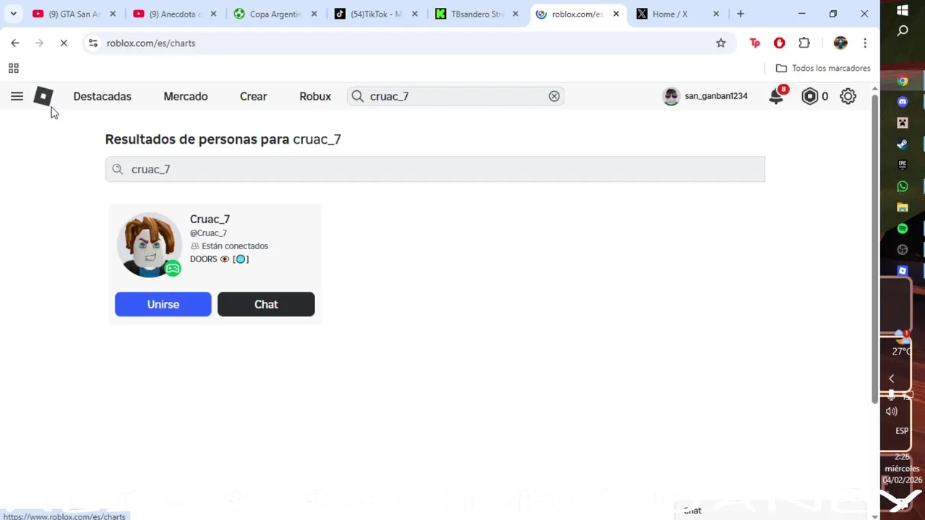The height and width of the screenshot is (520, 925).
Task: Open the Robux section
Action: (x=315, y=96)
